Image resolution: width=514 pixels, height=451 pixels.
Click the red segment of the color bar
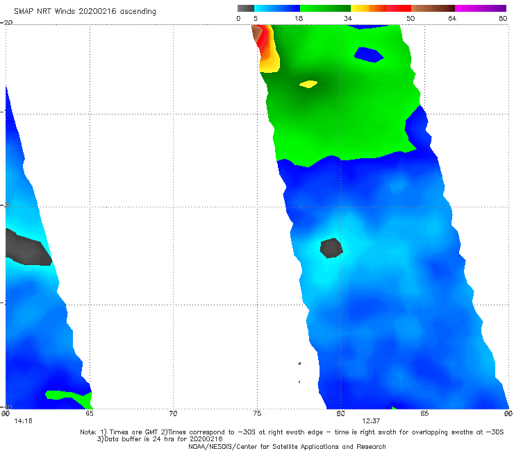(x=399, y=8)
